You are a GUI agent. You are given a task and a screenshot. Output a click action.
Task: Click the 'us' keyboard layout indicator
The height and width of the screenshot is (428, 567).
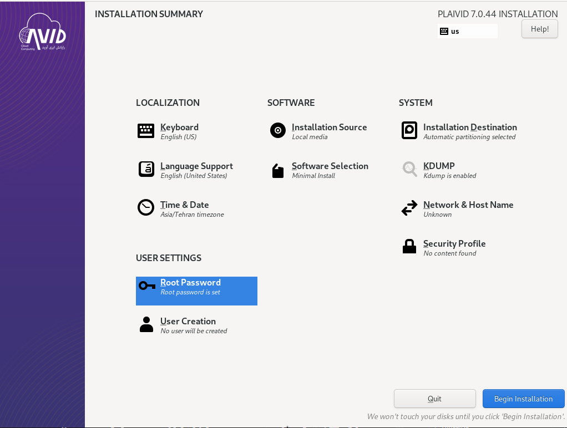(467, 31)
